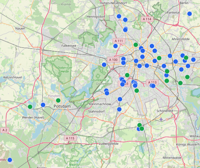Click the A 114 motorway shield
This screenshot has height=168, width=200.
click(147, 19)
